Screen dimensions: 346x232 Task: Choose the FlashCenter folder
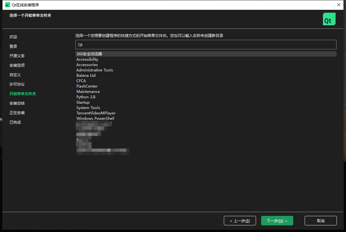87,86
